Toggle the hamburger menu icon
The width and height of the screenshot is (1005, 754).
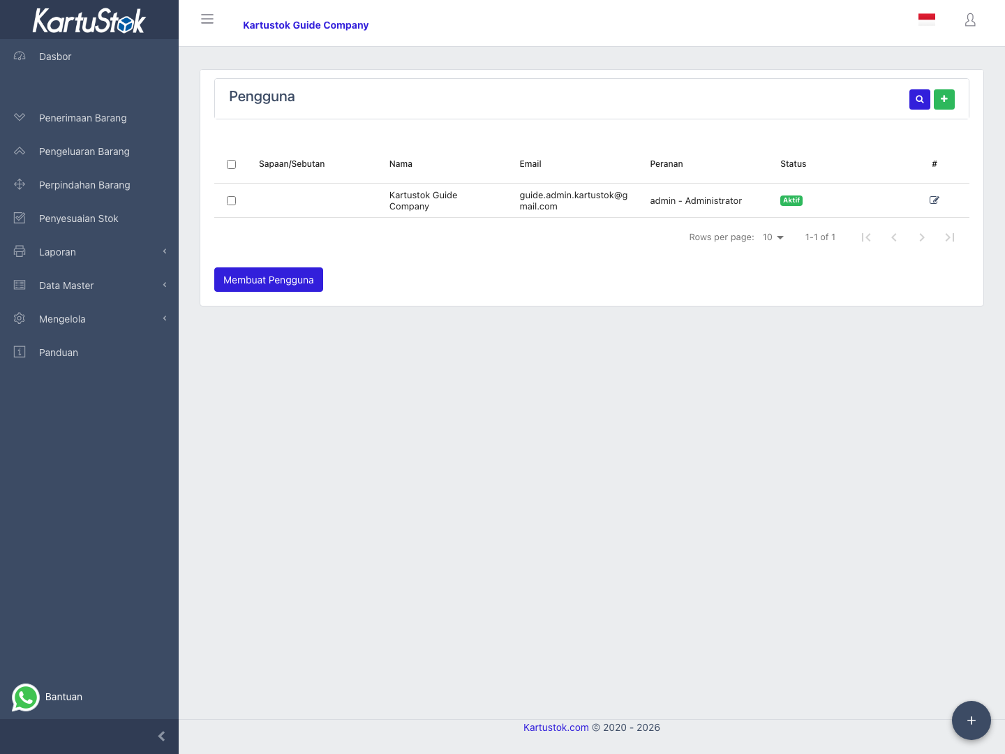(x=207, y=20)
